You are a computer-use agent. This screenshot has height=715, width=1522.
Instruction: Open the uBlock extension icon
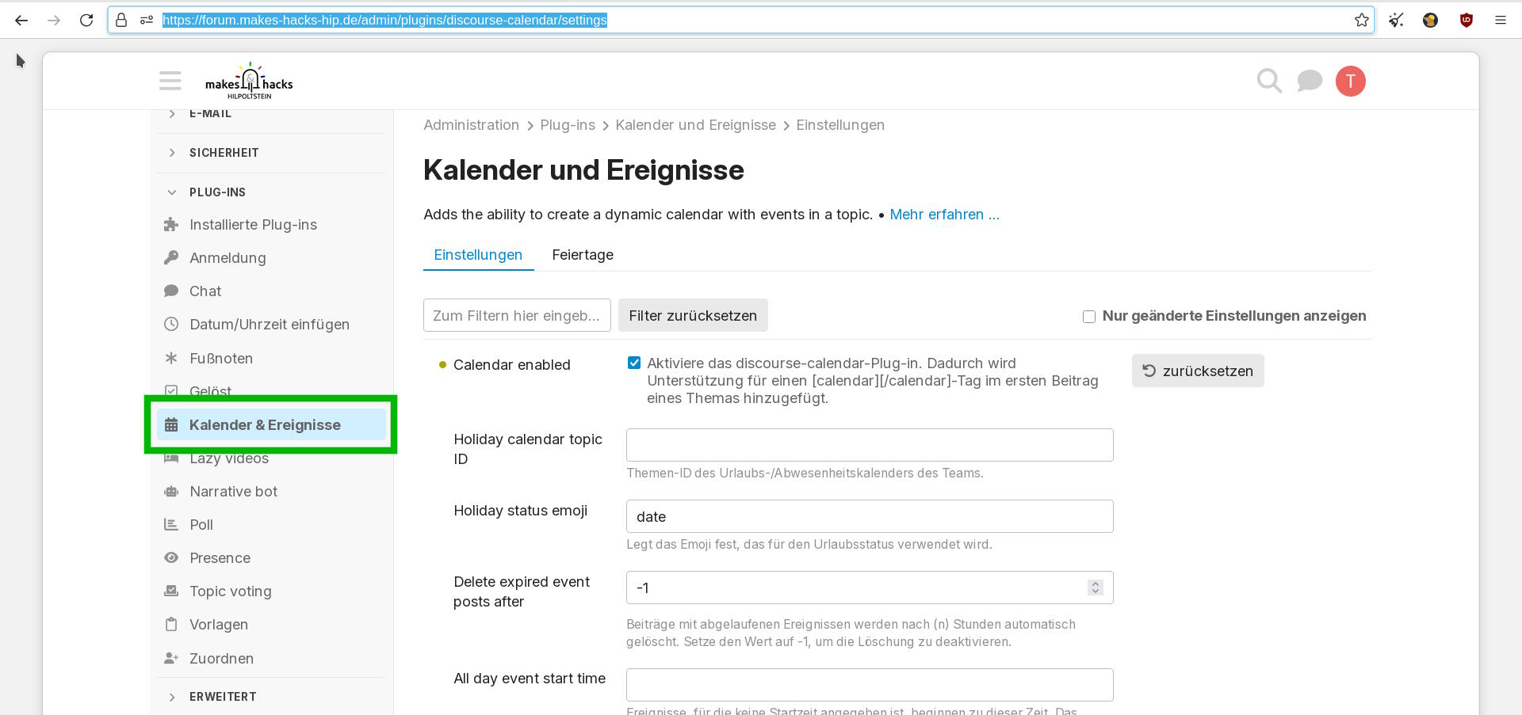(x=1466, y=21)
